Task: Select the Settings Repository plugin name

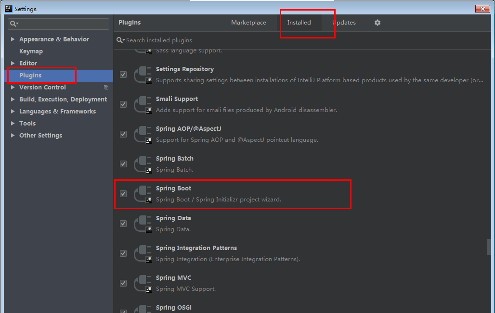Action: tap(185, 69)
